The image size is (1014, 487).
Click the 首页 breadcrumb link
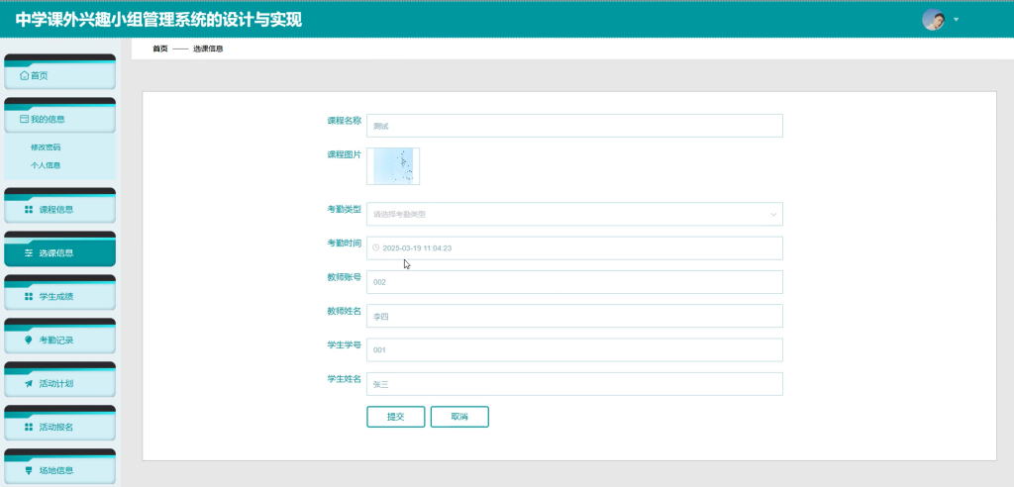(x=160, y=49)
